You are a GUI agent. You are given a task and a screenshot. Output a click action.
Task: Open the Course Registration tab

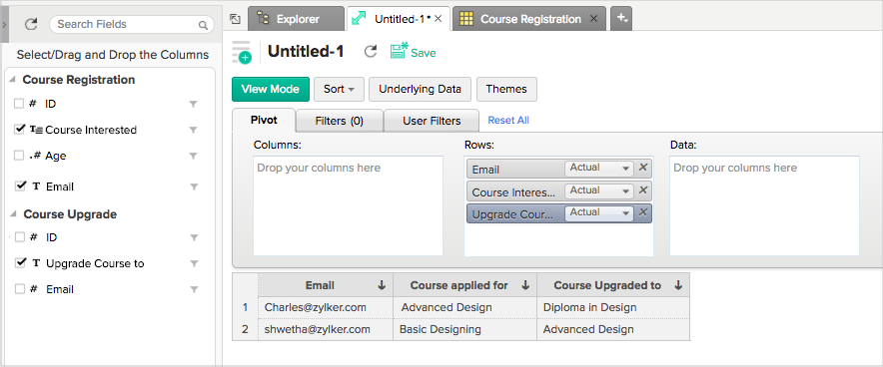point(529,19)
